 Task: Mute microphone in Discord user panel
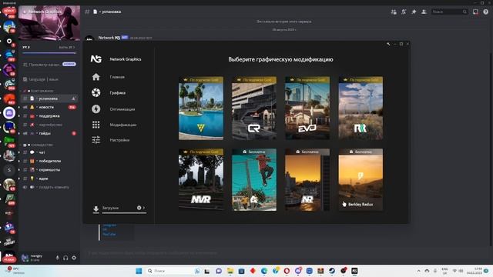[x=58, y=258]
